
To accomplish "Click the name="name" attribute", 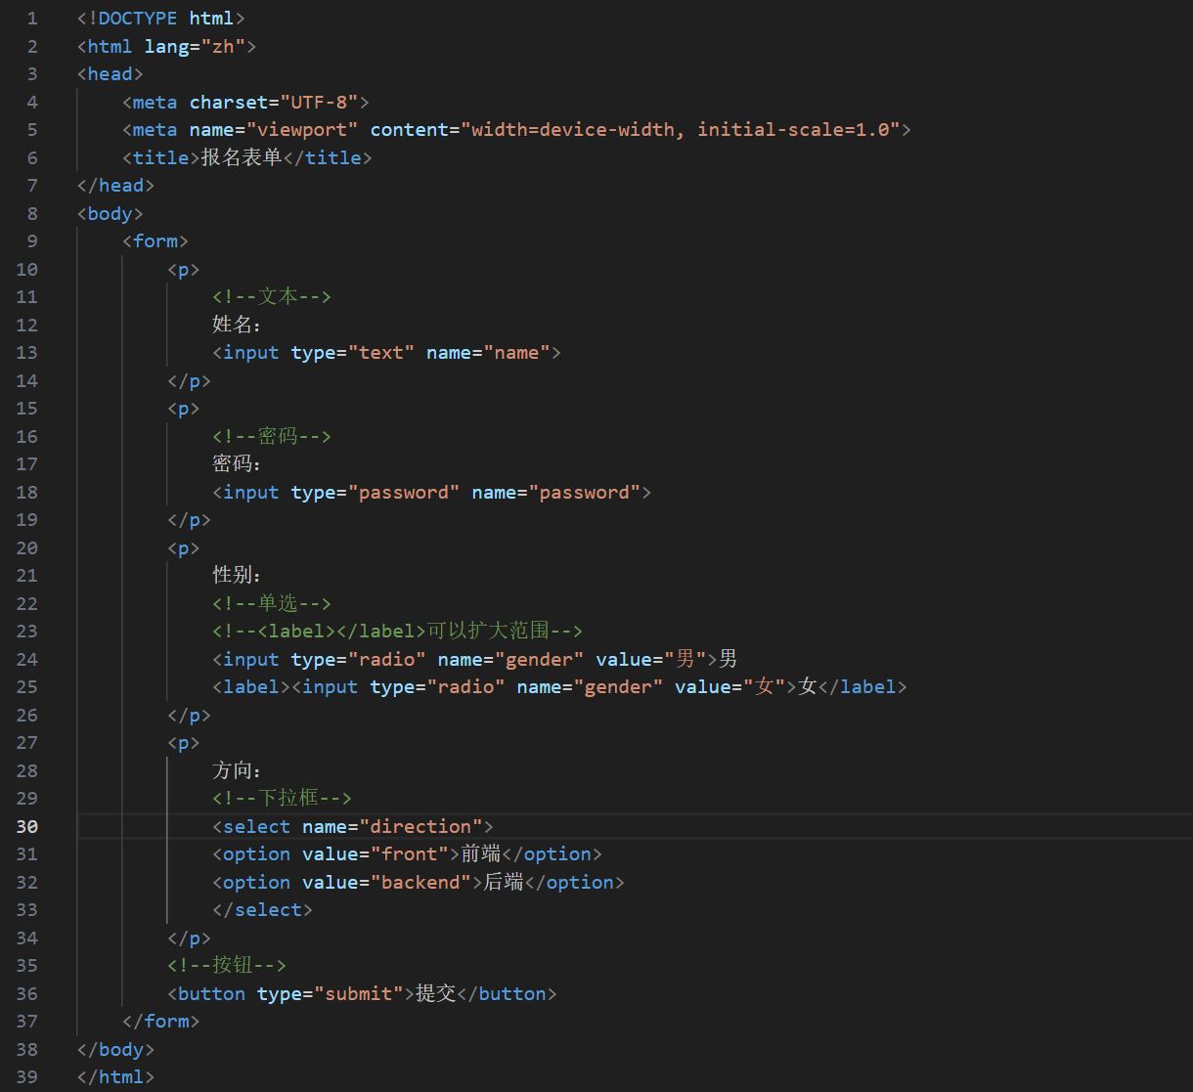I will (x=488, y=352).
